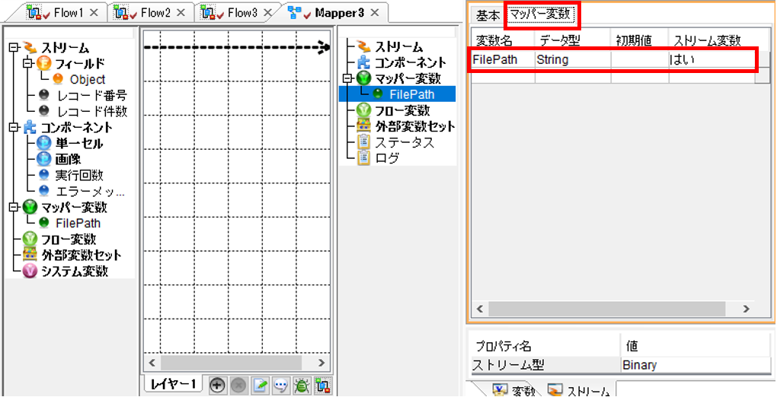Click the 実行回数 blue sphere icon
This screenshot has width=777, height=397.
pos(43,175)
